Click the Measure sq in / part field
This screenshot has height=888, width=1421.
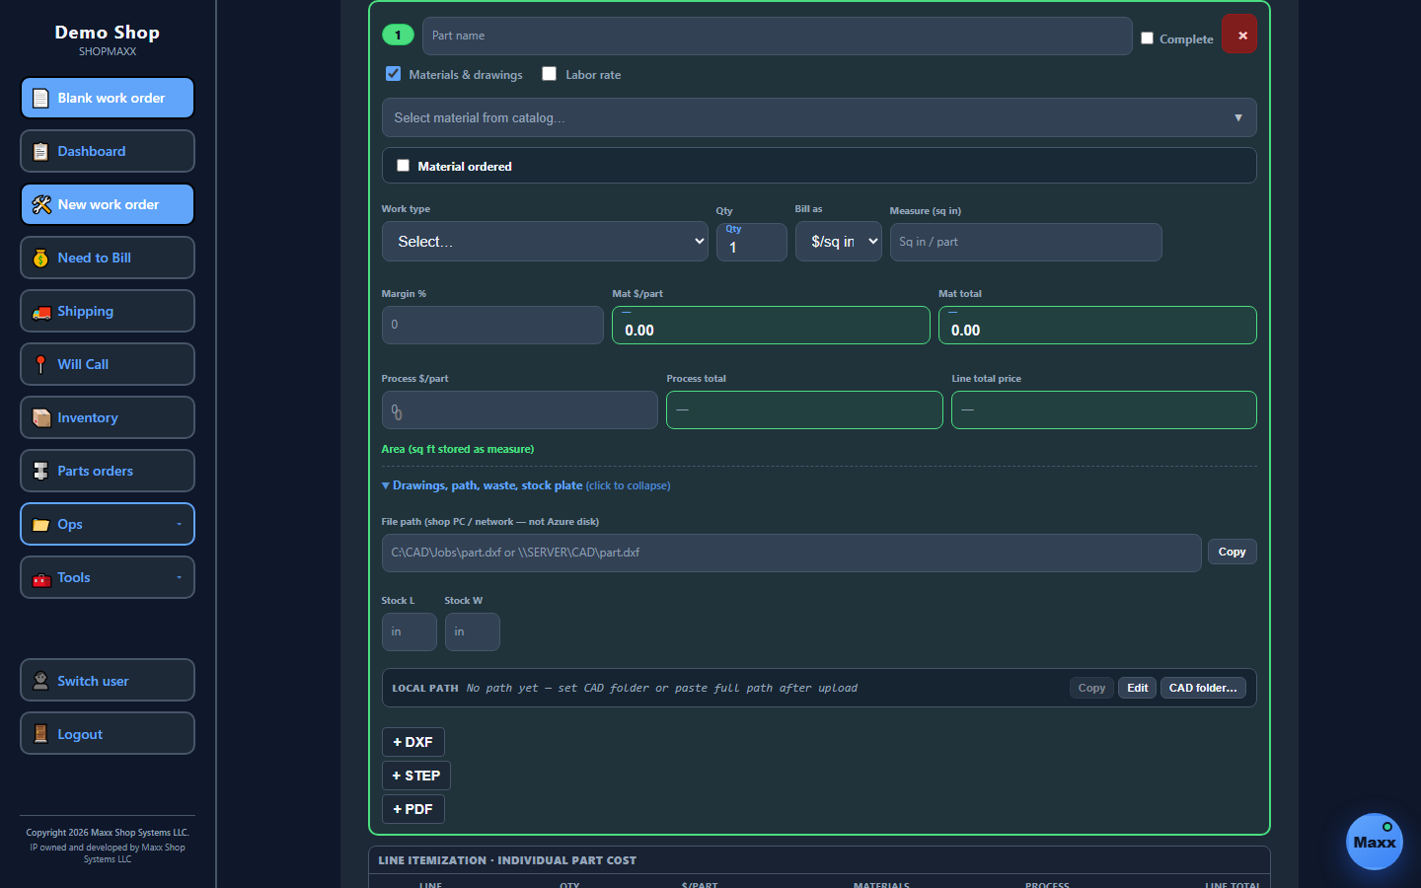[x=1025, y=242]
